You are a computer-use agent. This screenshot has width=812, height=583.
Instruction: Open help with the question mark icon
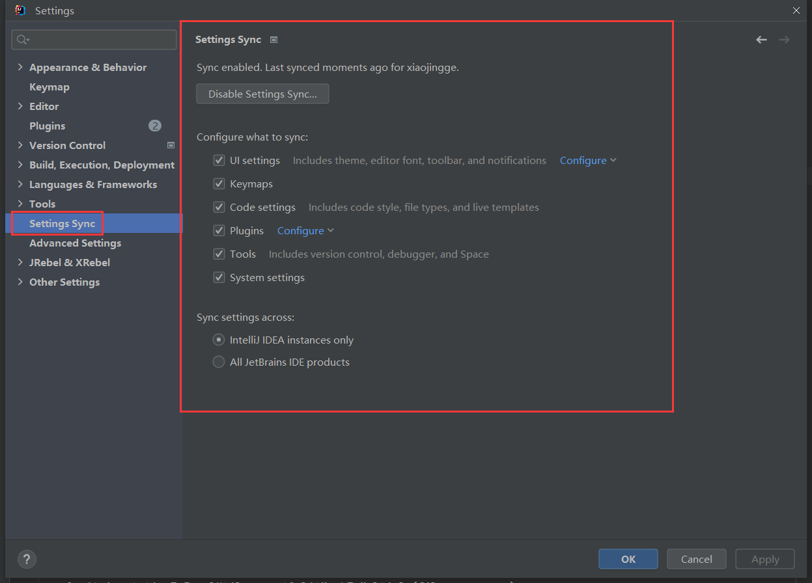(x=27, y=559)
